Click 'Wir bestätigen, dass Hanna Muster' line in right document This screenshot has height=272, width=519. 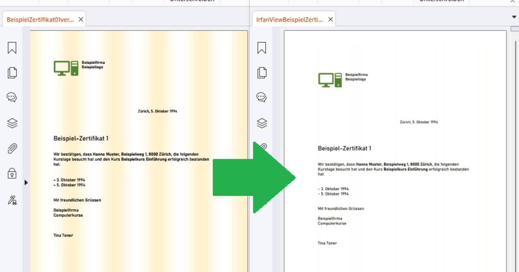click(388, 164)
